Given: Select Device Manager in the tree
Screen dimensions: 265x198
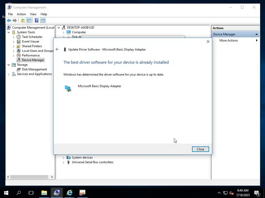Looking at the screenshot, I should coord(33,60).
